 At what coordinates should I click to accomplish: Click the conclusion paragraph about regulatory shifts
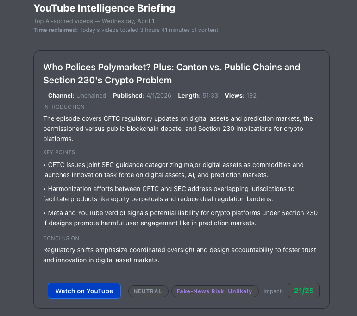tap(180, 255)
